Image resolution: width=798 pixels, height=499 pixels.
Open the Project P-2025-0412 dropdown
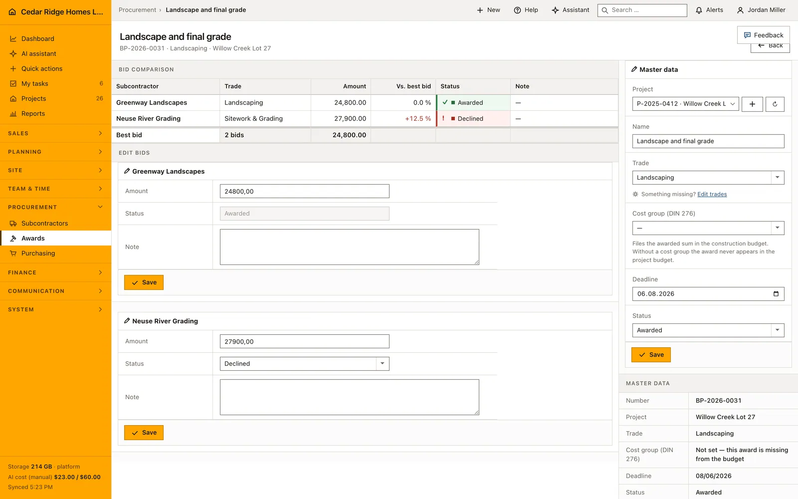click(686, 104)
